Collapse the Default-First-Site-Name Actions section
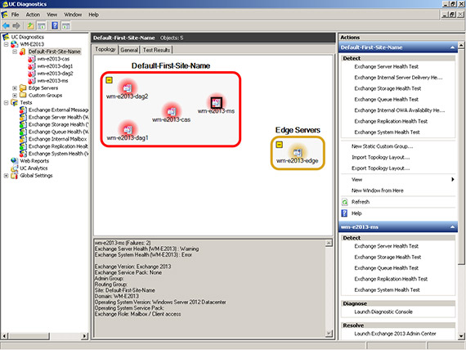The image size is (466, 350). tap(452, 47)
